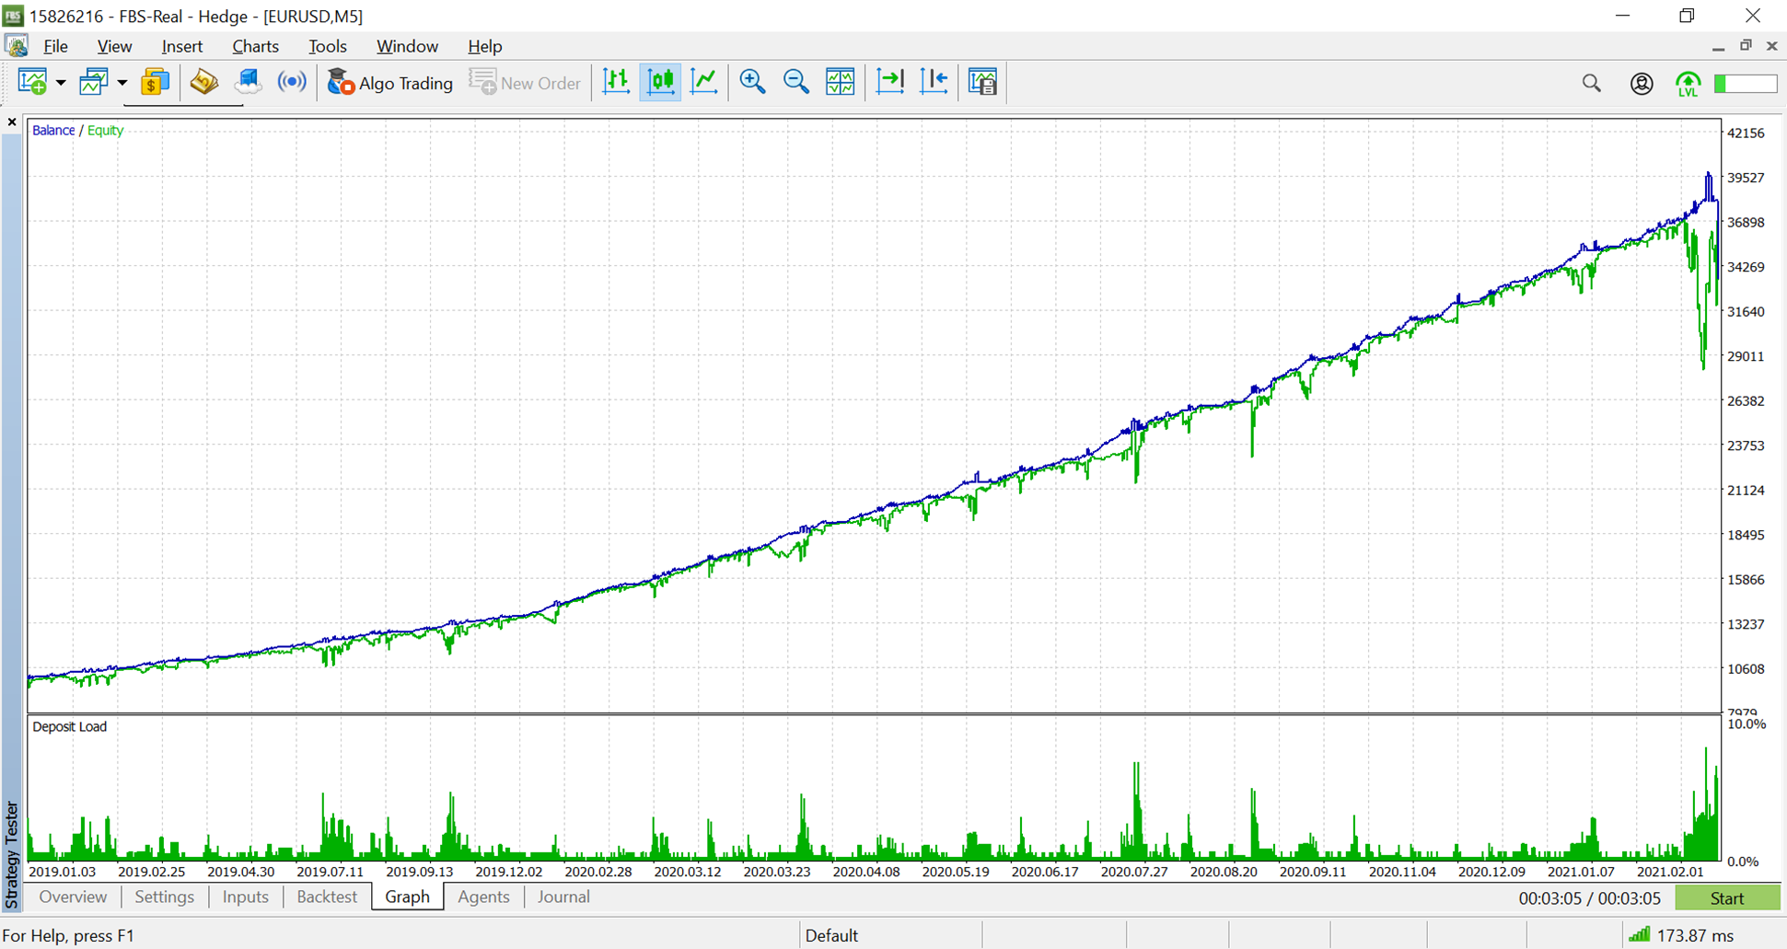1787x949 pixels.
Task: Open the Window menu
Action: pyautogui.click(x=407, y=46)
